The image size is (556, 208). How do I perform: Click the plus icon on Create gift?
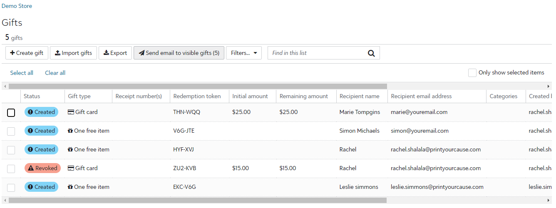[12, 53]
